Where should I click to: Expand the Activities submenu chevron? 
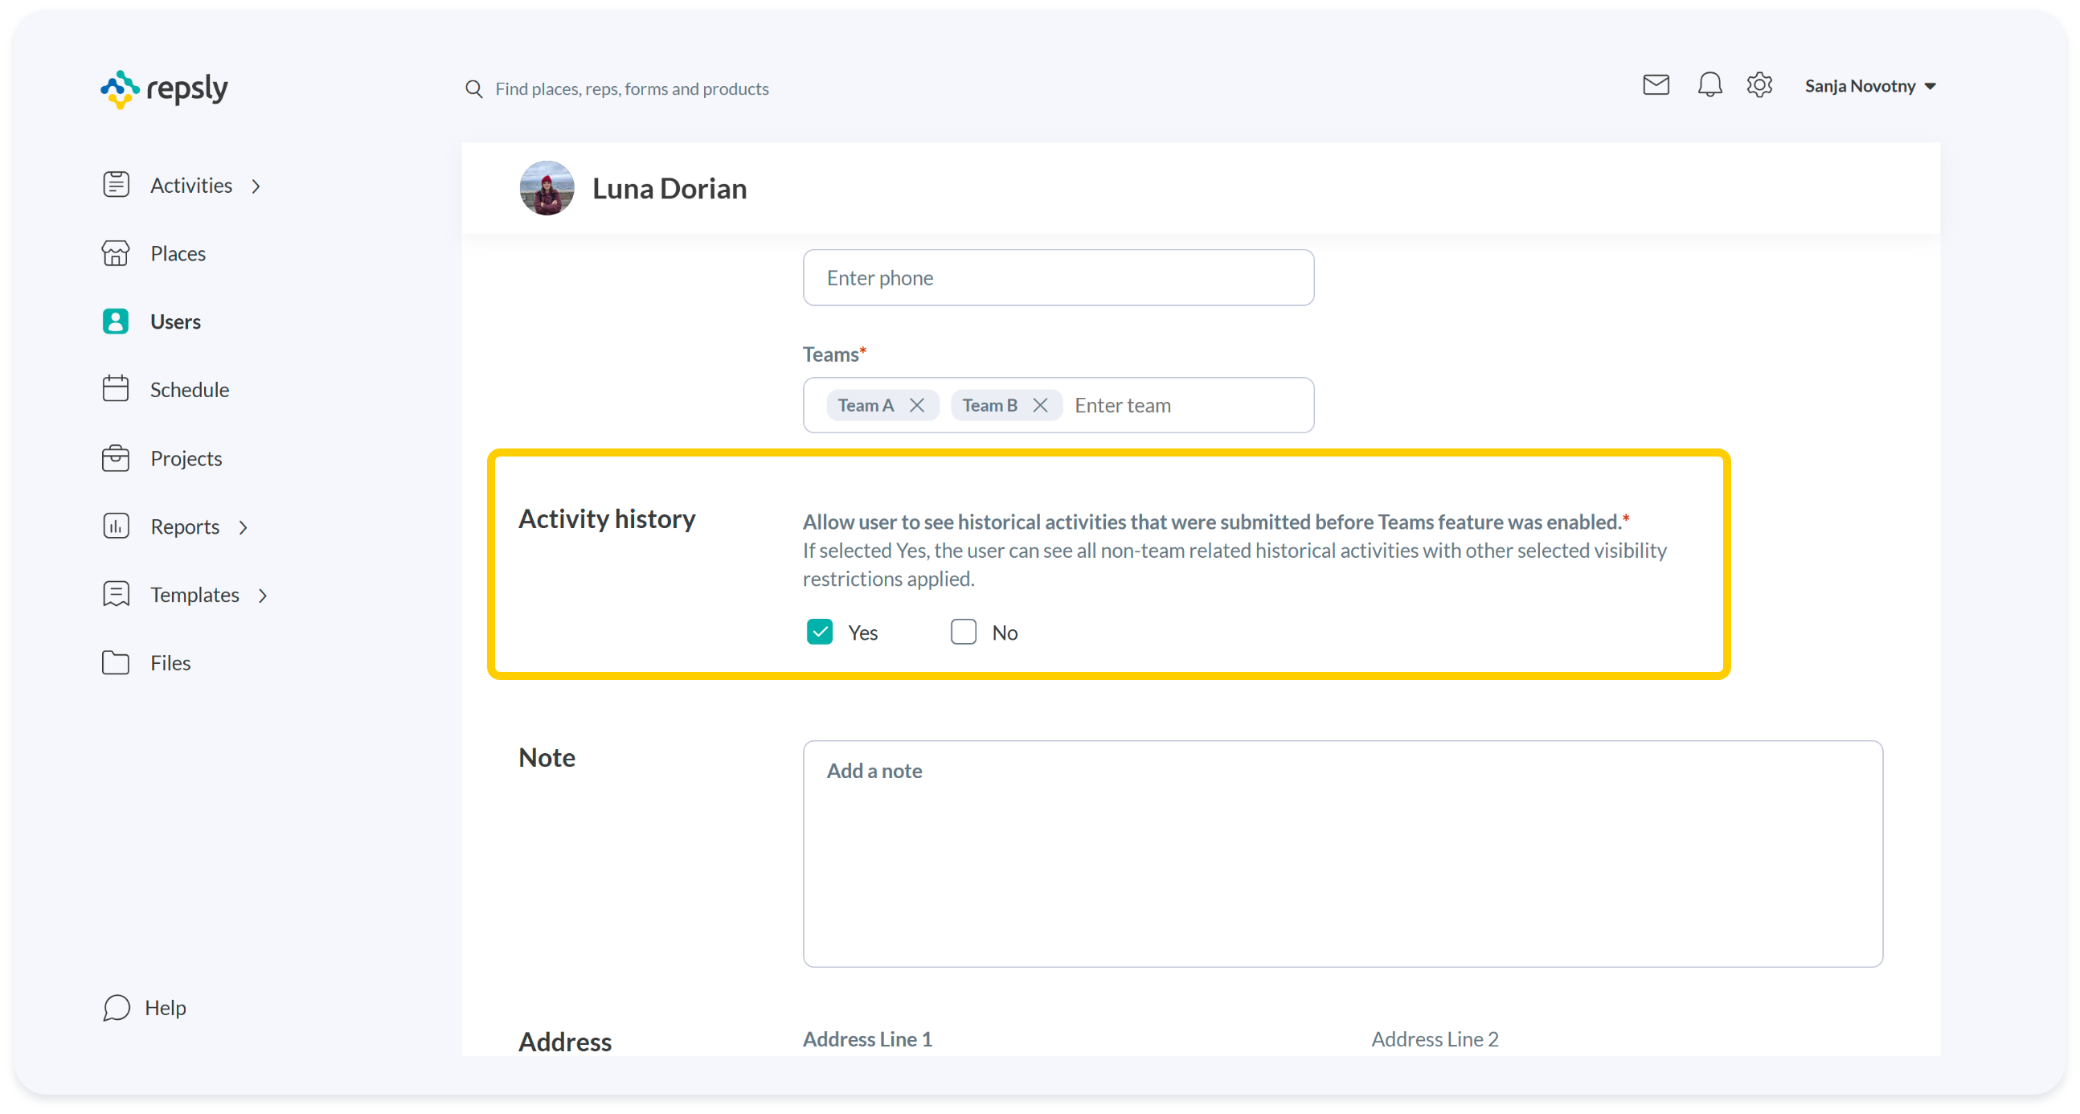click(x=256, y=186)
